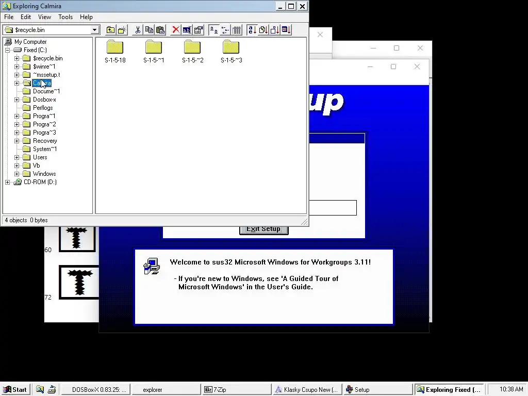Open the Help menu
The height and width of the screenshot is (396, 528).
coord(86,17)
